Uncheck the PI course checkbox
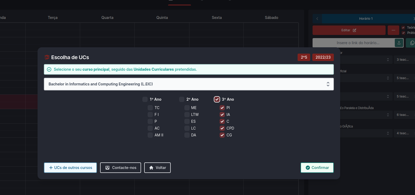 pos(222,108)
